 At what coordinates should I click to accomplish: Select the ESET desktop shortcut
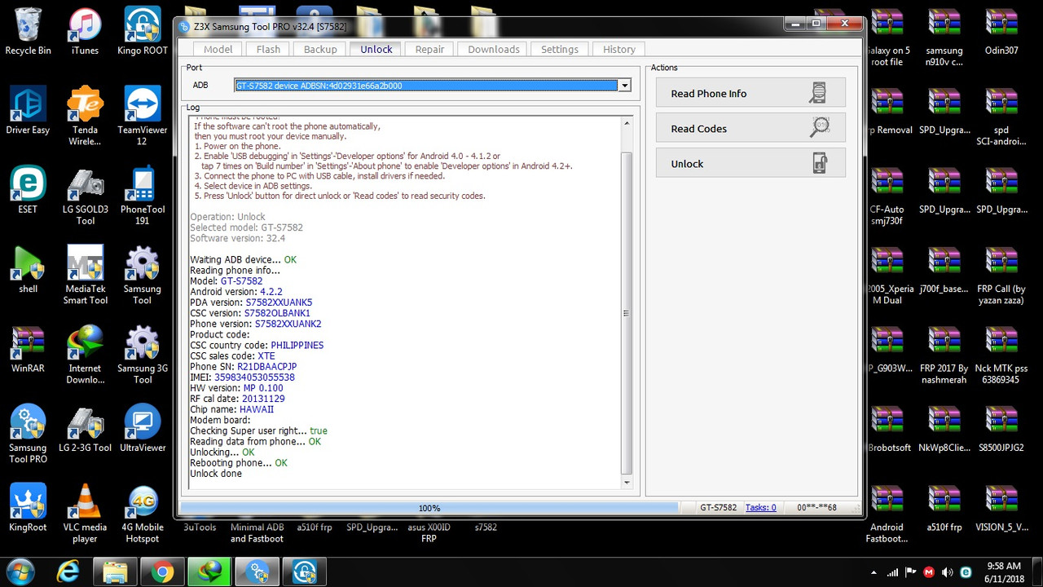point(28,190)
